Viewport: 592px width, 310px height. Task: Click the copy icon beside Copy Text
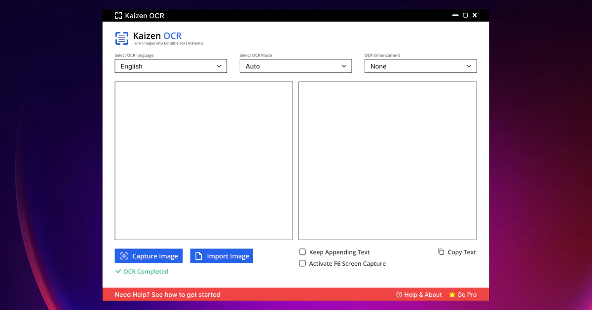click(441, 252)
